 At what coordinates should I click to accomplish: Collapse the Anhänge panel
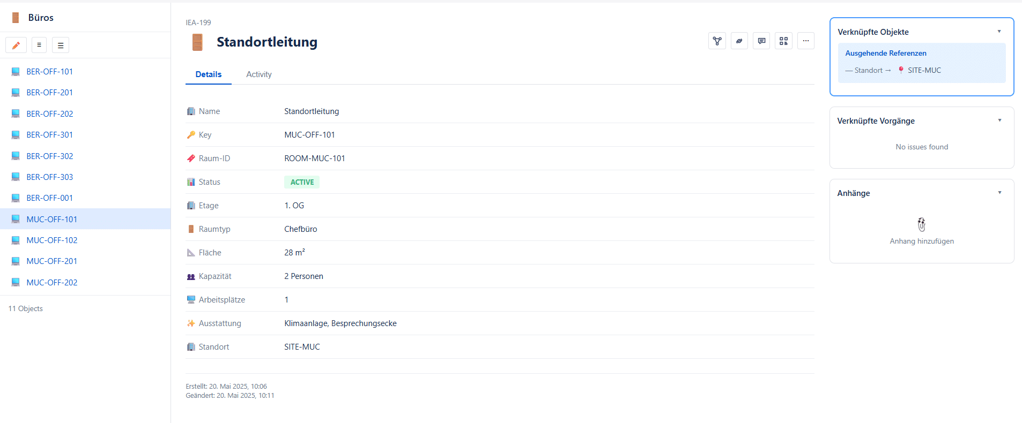(999, 193)
